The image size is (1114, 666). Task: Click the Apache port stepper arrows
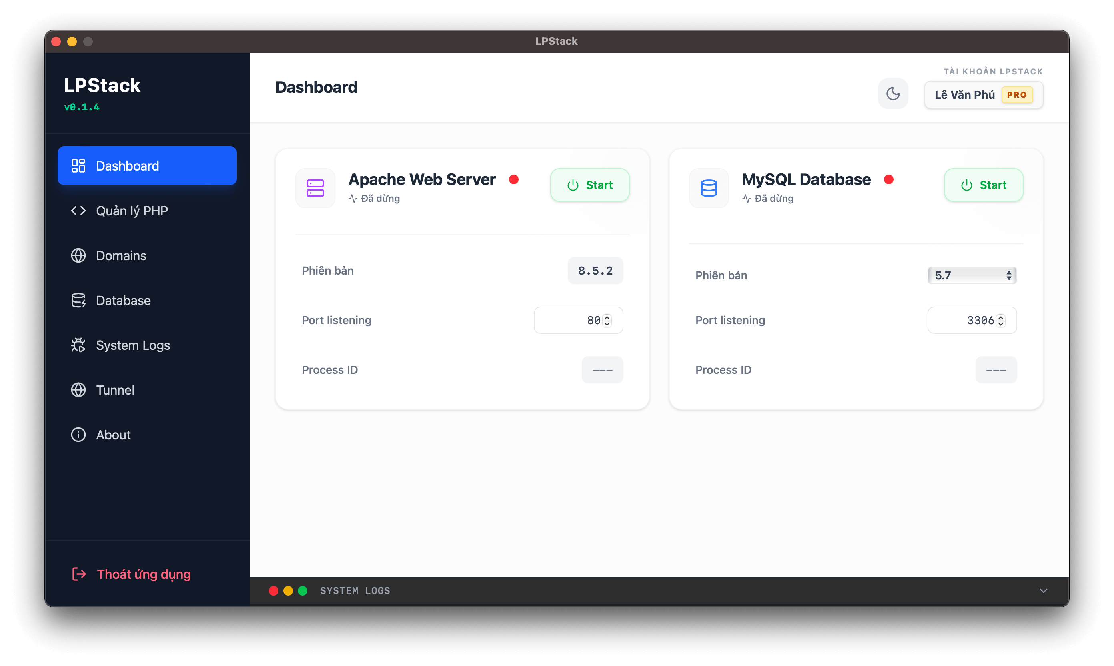point(607,320)
